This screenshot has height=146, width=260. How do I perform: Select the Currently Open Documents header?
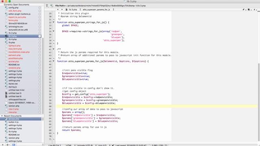(x=16, y=4)
